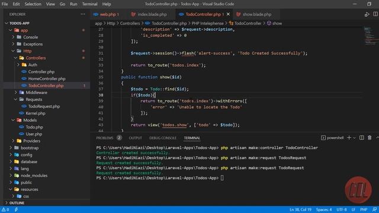379x213 pixels.
Task: Change end of line via LF
Action: [353, 209]
